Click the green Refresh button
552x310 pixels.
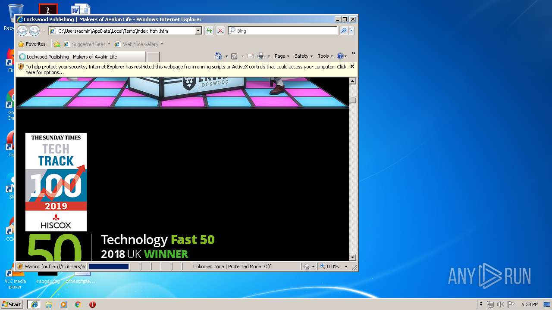[x=209, y=31]
